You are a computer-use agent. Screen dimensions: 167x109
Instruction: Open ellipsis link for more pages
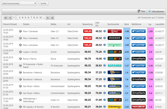(x=44, y=18)
